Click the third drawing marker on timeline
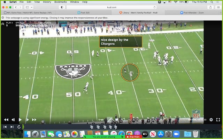Viewport: 223px width, 139px height. [105, 127]
